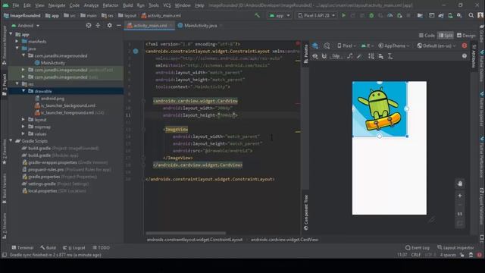Toggle the Palette panel tab
Image resolution: width=485 pixels, height=273 pixels.
(305, 54)
